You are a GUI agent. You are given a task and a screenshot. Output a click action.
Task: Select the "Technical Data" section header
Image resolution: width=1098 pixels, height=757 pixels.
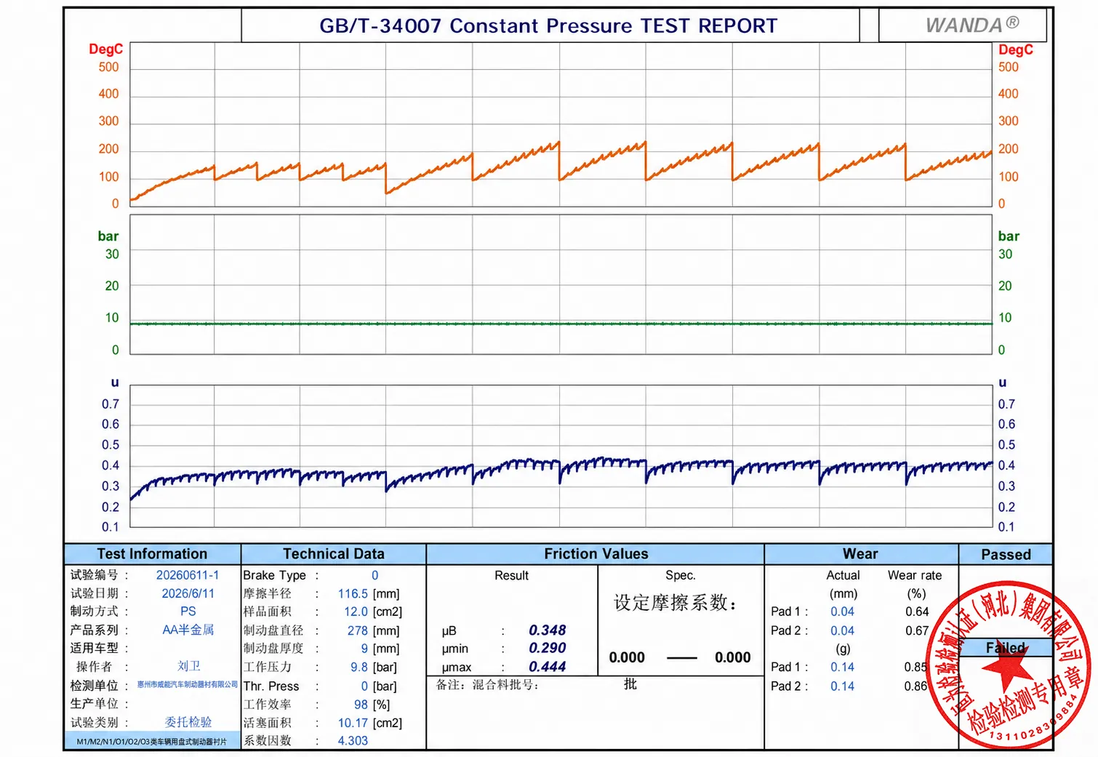(334, 554)
